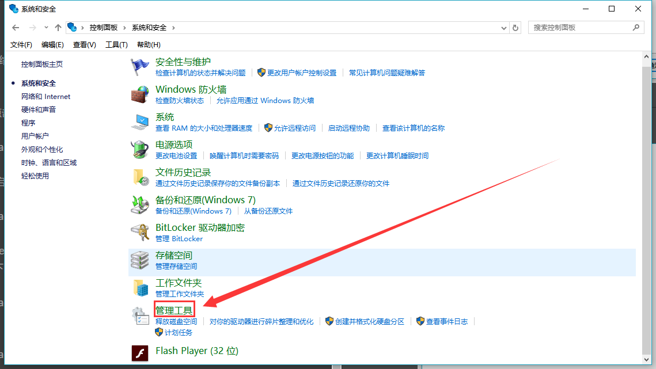Click the 系统 computer monitor icon
The height and width of the screenshot is (369, 656).
point(139,122)
